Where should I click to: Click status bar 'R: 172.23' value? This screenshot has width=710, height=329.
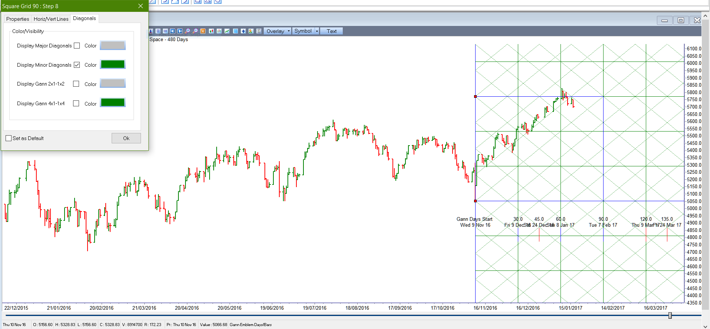pos(153,325)
